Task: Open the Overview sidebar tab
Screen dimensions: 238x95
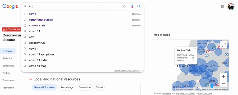Action: coord(8,51)
